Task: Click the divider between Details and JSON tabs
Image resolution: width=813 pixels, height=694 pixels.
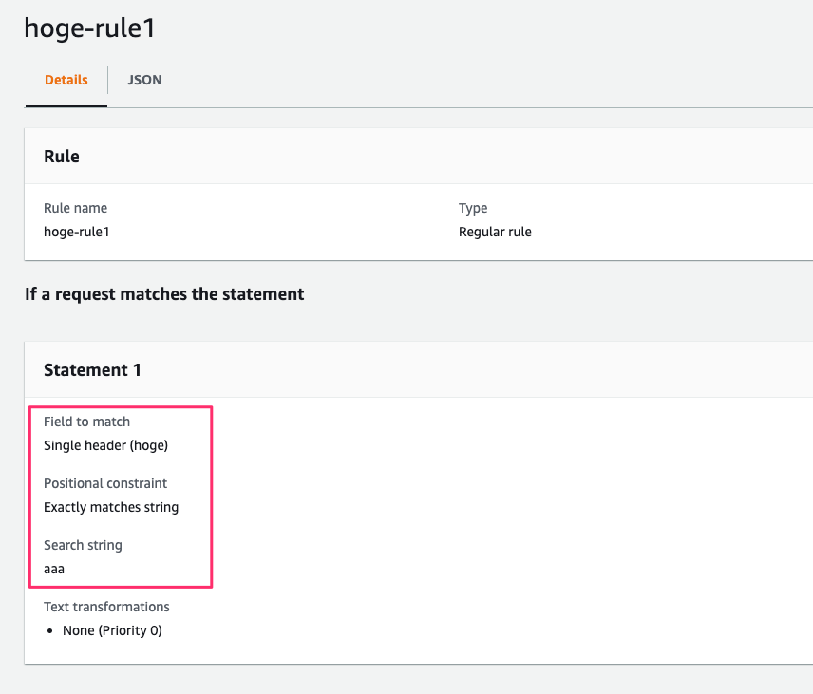Action: (108, 81)
